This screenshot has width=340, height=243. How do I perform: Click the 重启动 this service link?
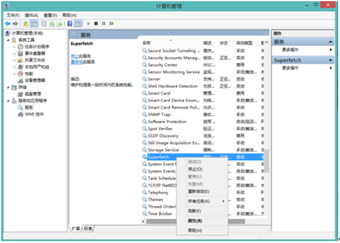77,62
